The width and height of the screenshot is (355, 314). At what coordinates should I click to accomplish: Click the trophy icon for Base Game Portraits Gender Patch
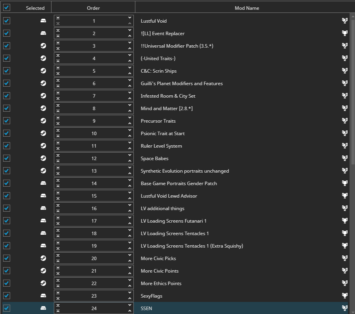[x=344, y=183]
